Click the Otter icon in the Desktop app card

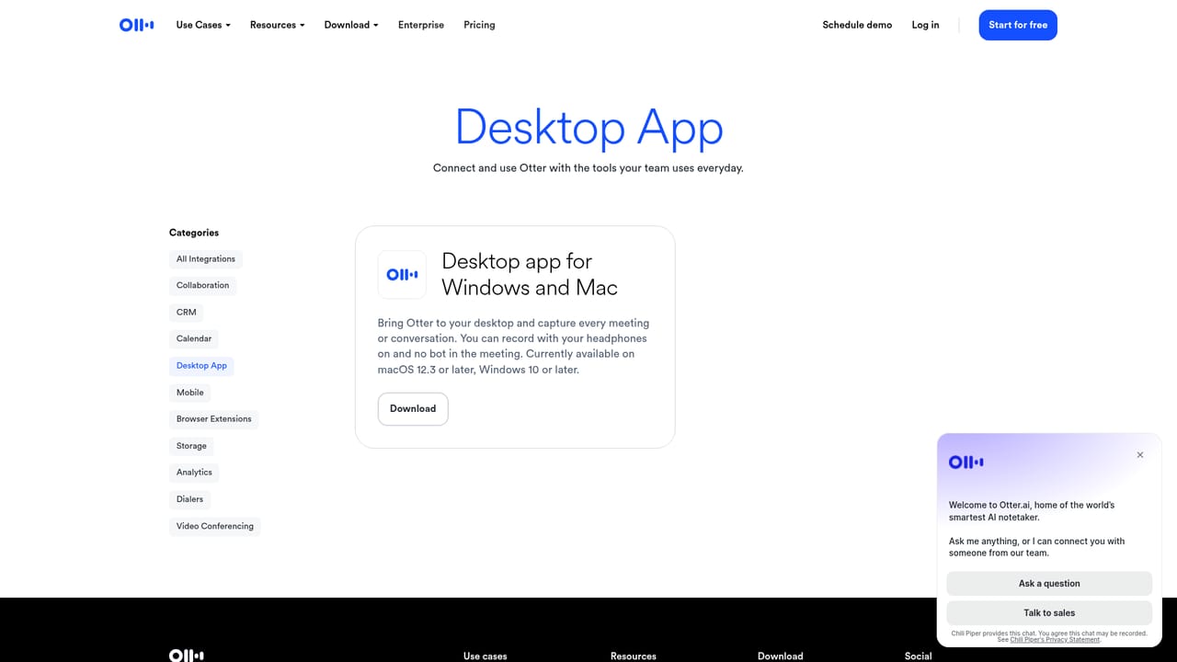(x=402, y=275)
